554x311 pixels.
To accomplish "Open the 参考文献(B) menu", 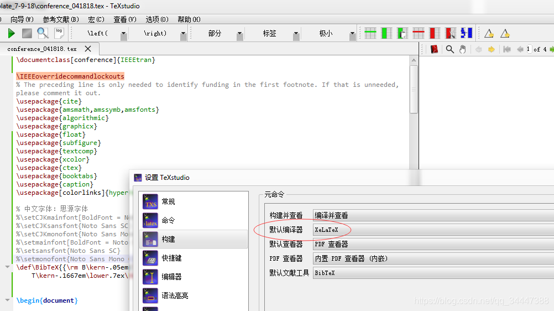I will pyautogui.click(x=61, y=19).
